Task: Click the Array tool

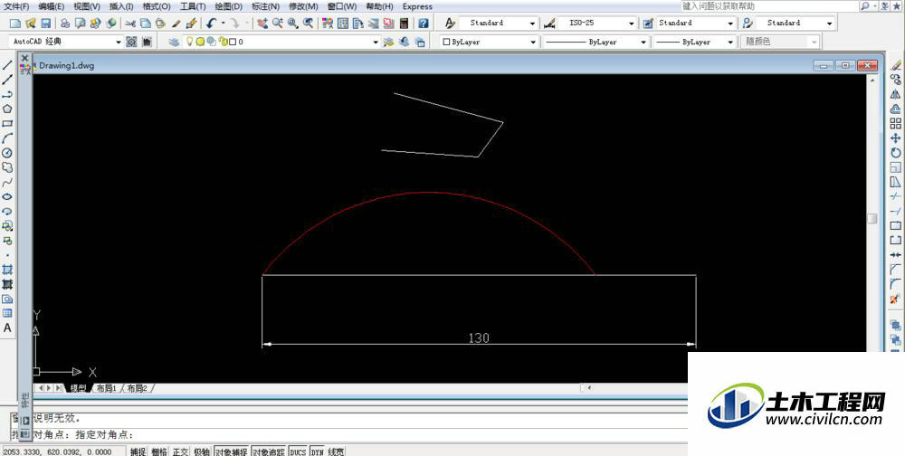Action: 895,124
